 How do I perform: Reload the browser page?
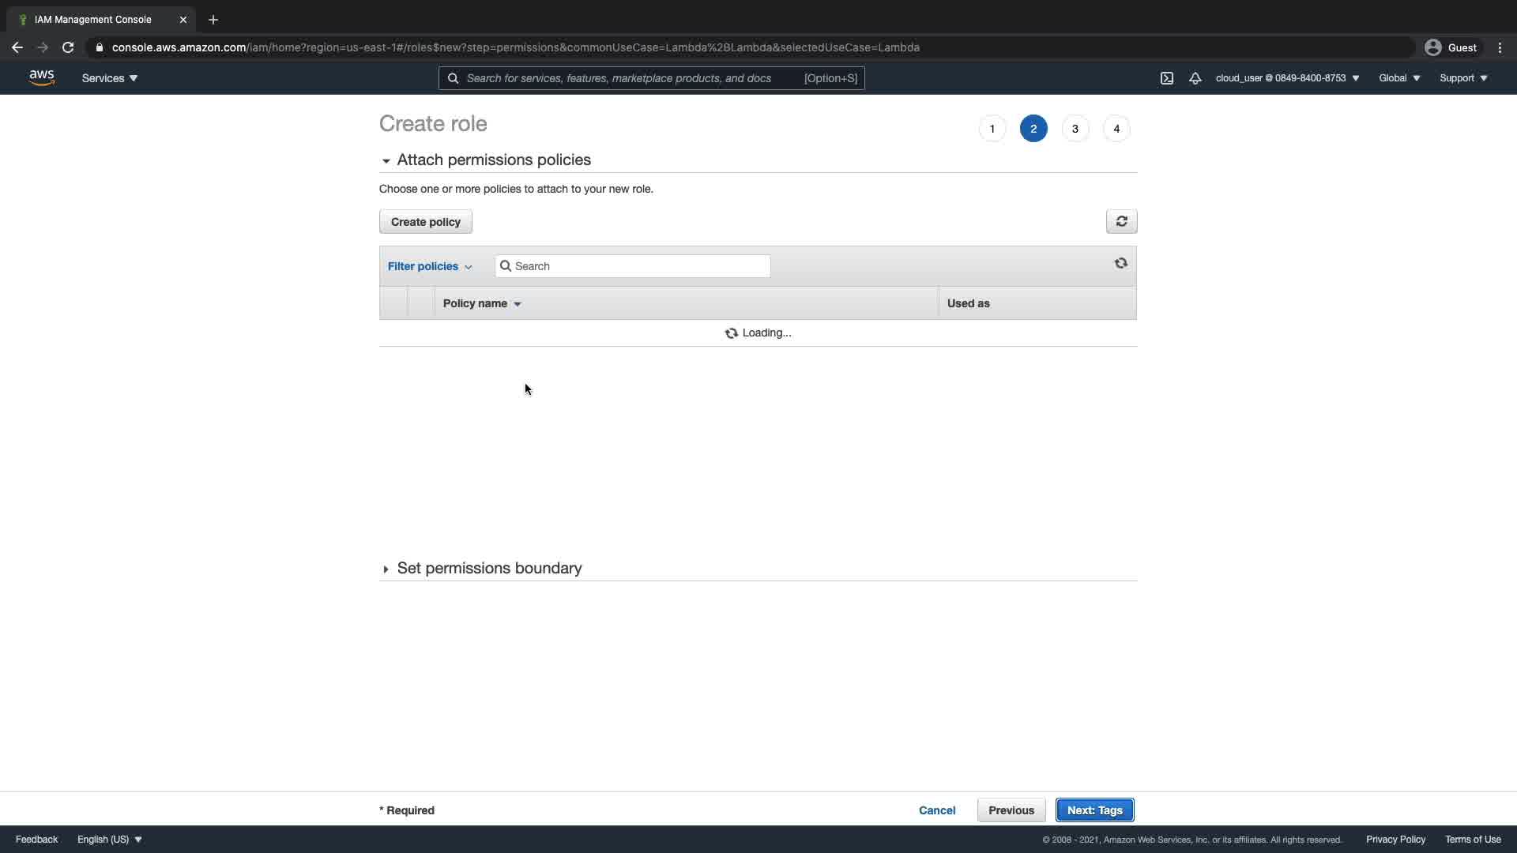[x=68, y=47]
